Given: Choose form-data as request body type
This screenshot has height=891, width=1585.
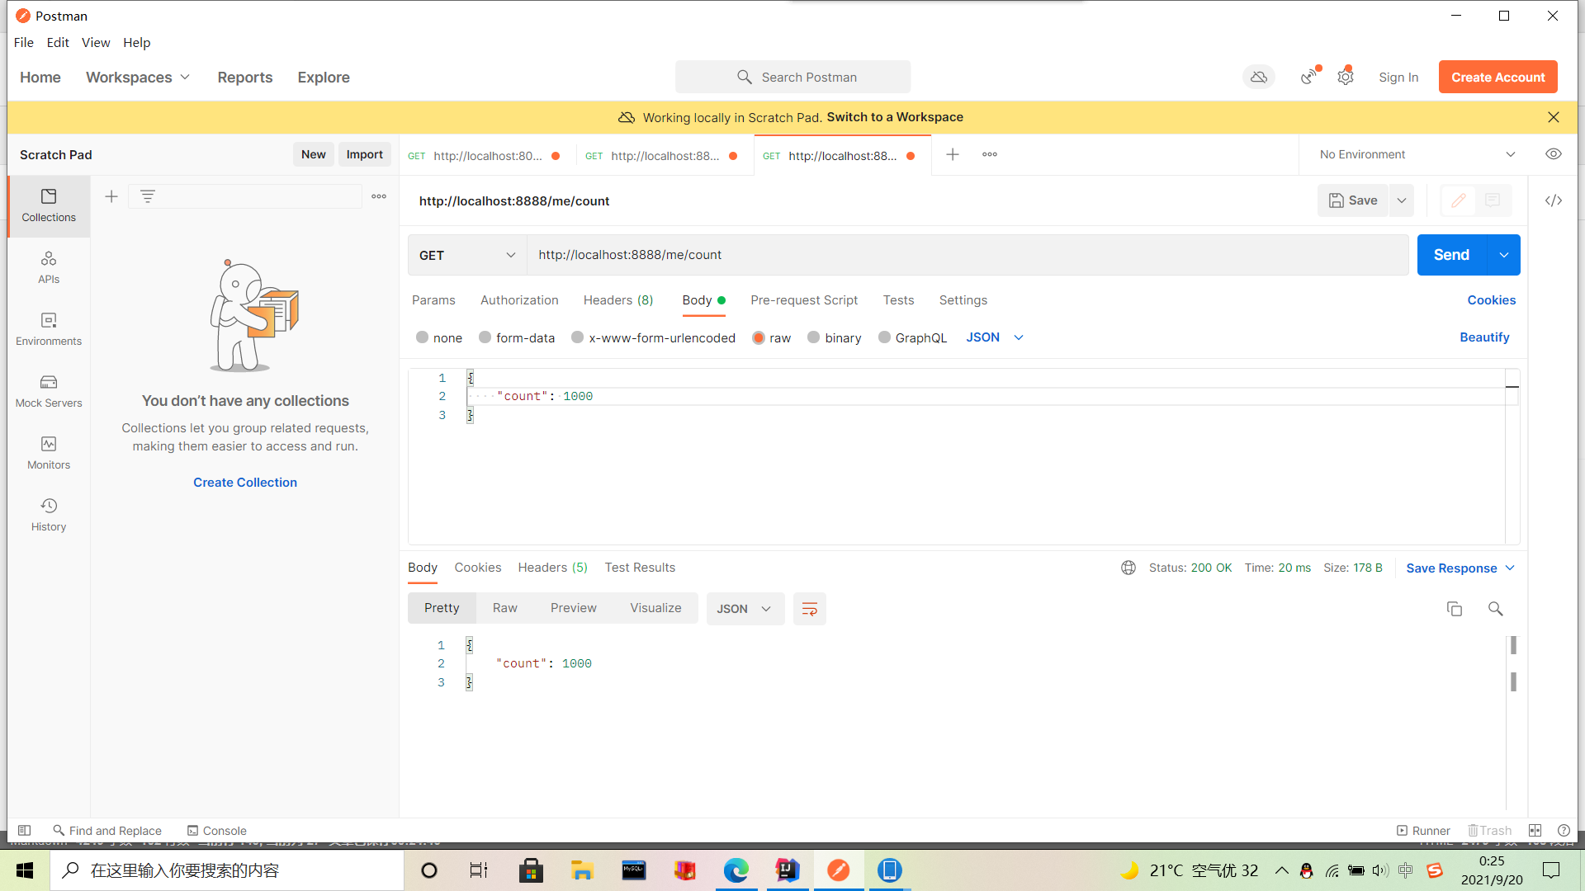Looking at the screenshot, I should pos(486,337).
